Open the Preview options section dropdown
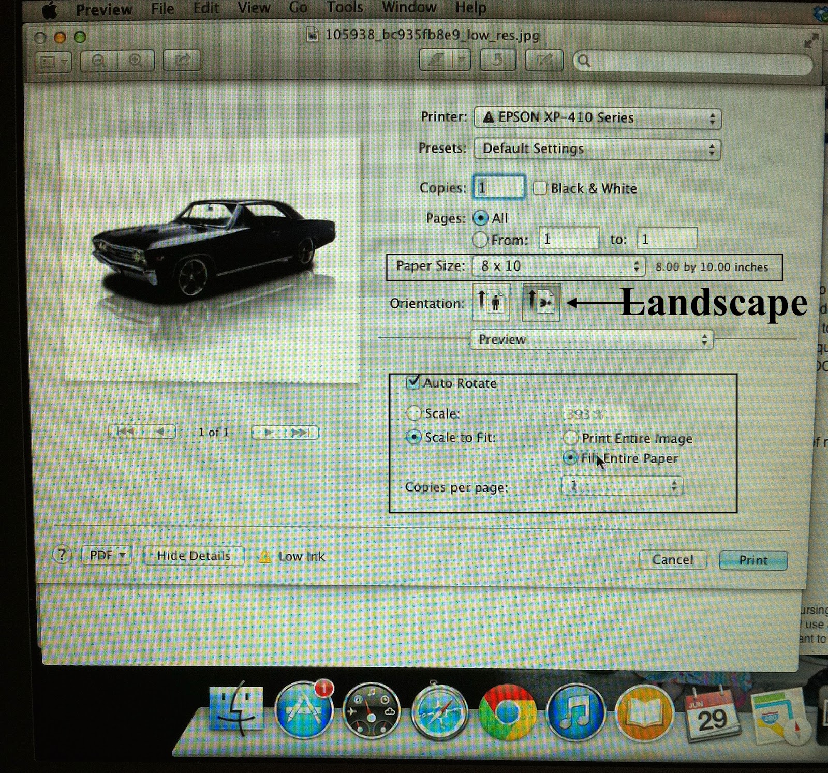This screenshot has height=773, width=828. [x=592, y=340]
